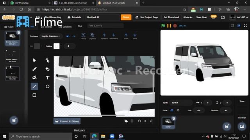Click Save Now

pos(202,17)
